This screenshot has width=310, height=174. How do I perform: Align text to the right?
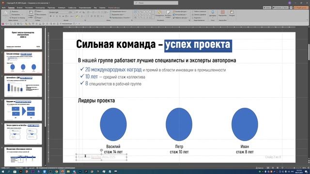tap(95, 16)
